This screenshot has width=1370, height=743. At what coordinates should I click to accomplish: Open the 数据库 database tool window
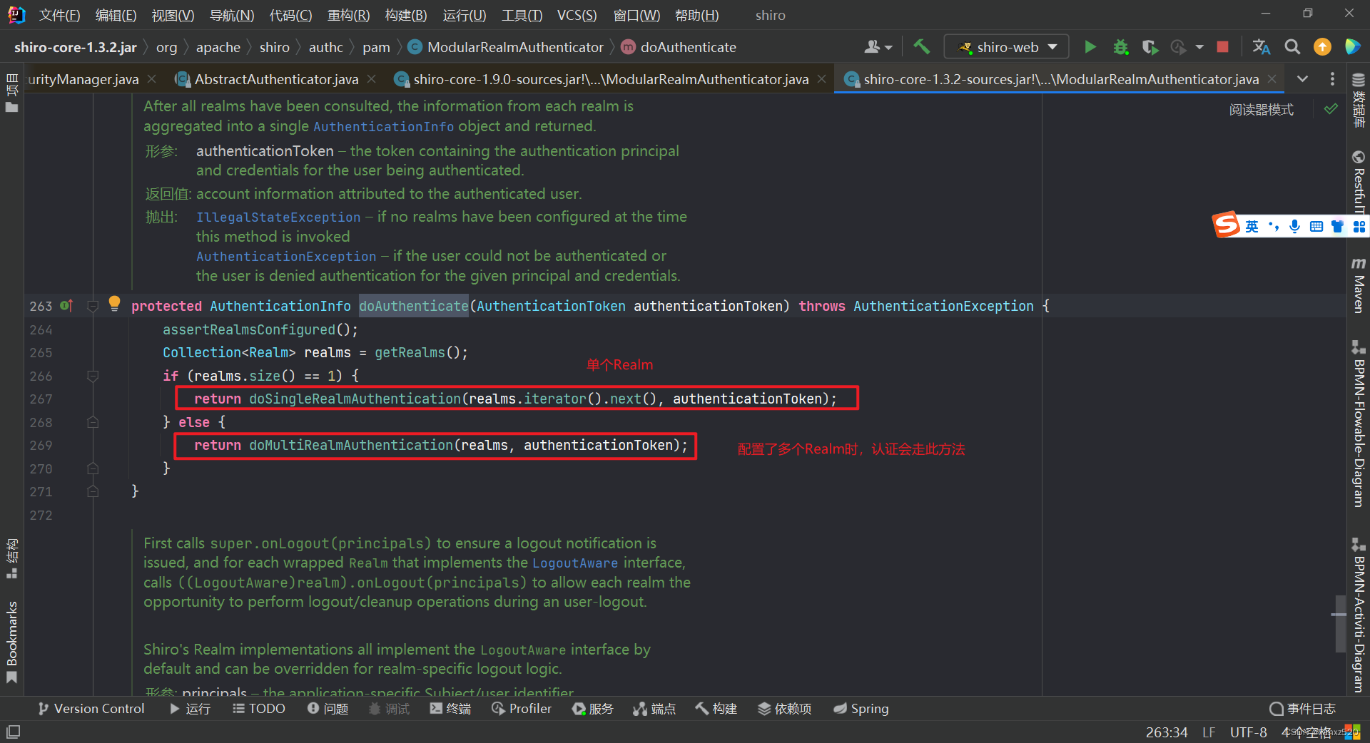tap(1359, 100)
